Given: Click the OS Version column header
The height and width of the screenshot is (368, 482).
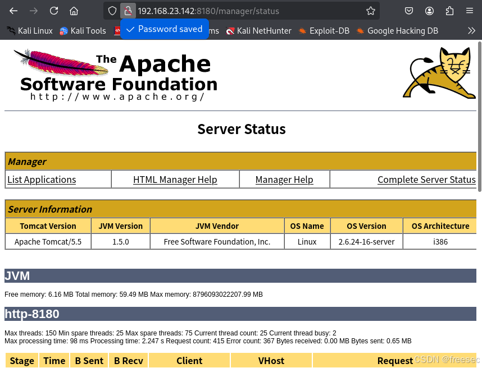Looking at the screenshot, I should (x=366, y=226).
